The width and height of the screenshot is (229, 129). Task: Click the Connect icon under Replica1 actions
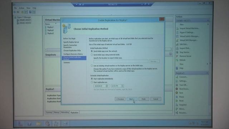[x=177, y=77]
